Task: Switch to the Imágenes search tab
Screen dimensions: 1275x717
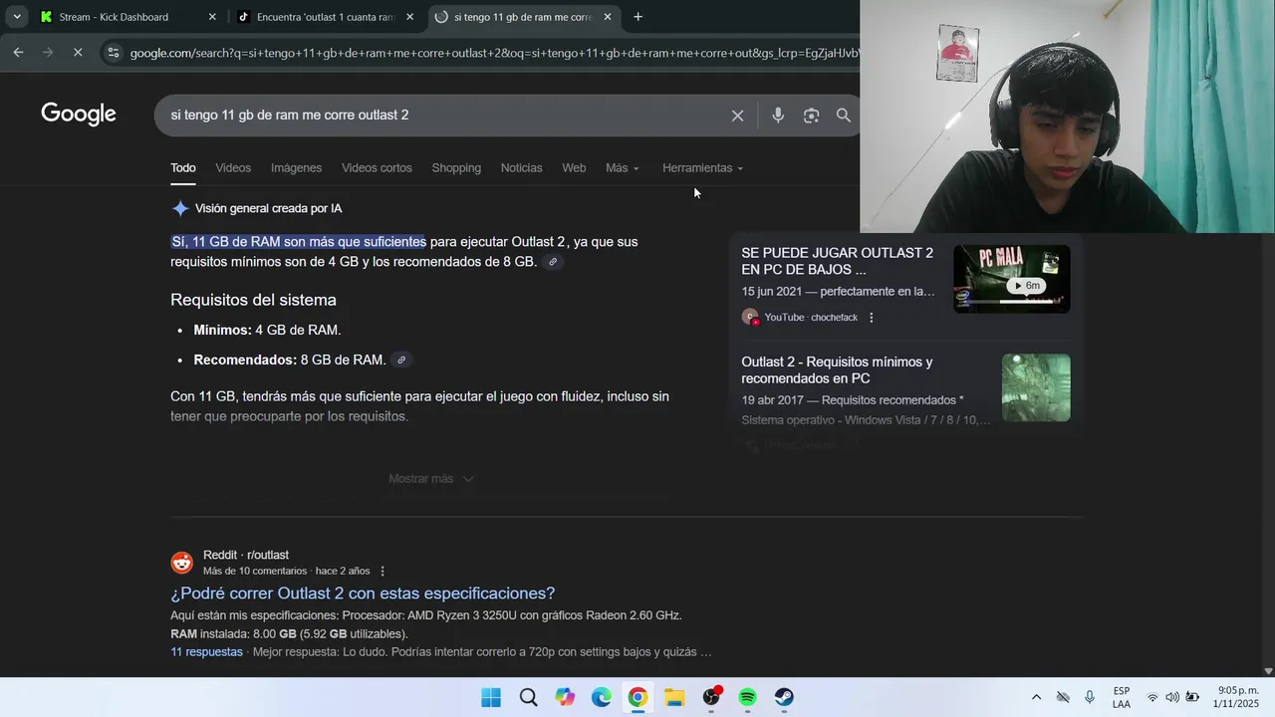Action: coord(296,168)
